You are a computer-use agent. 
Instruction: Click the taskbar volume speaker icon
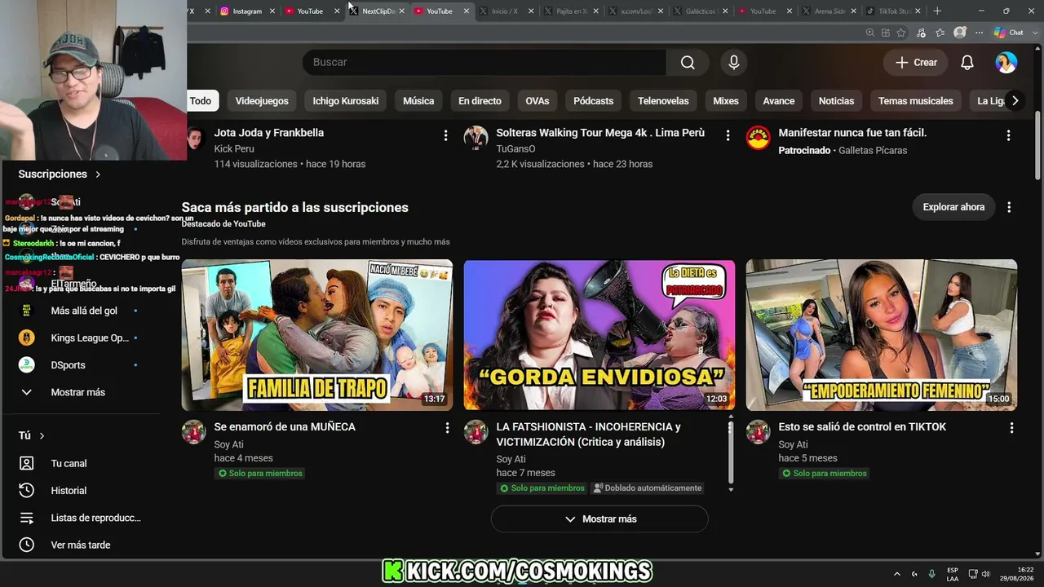[x=985, y=574]
